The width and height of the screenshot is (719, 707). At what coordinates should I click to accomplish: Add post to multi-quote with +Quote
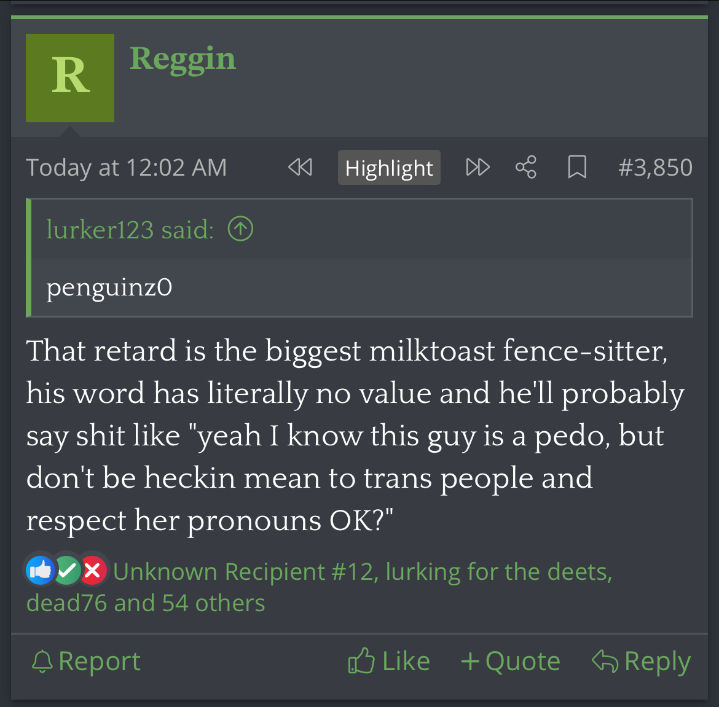click(x=511, y=661)
